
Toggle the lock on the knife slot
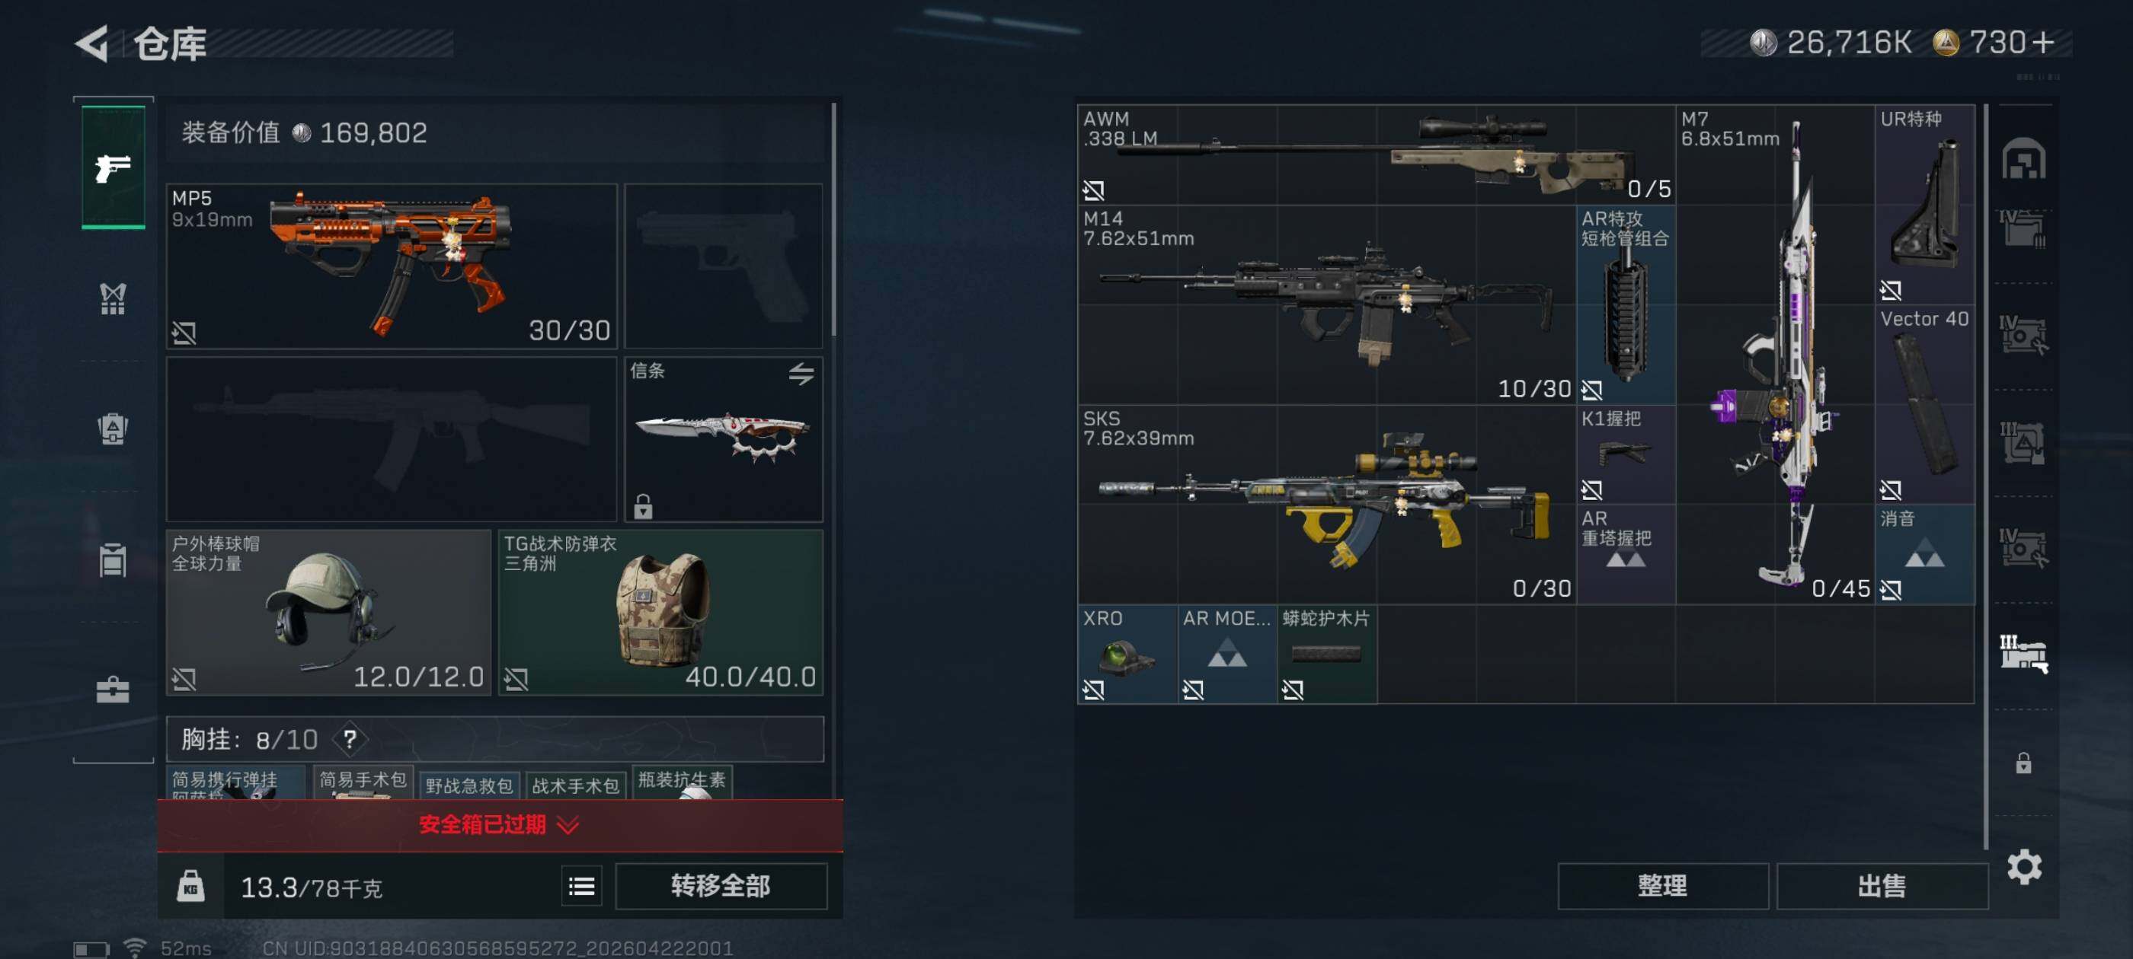[x=642, y=505]
